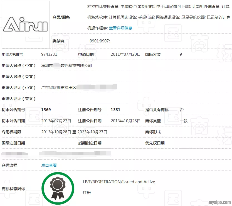Click the 是否共有商标 value 否
This screenshot has height=206, width=232.
pyautogui.click(x=182, y=110)
